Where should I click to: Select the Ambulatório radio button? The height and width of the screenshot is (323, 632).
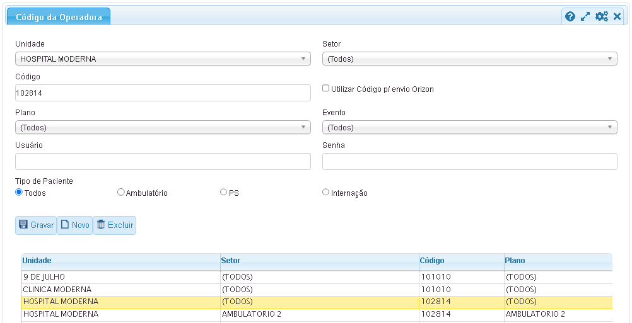(121, 193)
